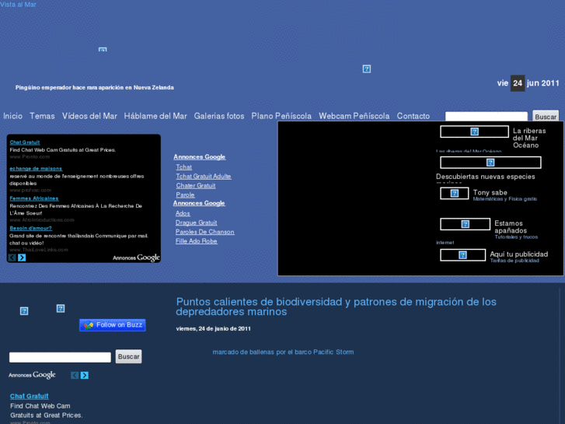The image size is (565, 424).
Task: Click the Follow on Buzz button
Action: pos(113,324)
